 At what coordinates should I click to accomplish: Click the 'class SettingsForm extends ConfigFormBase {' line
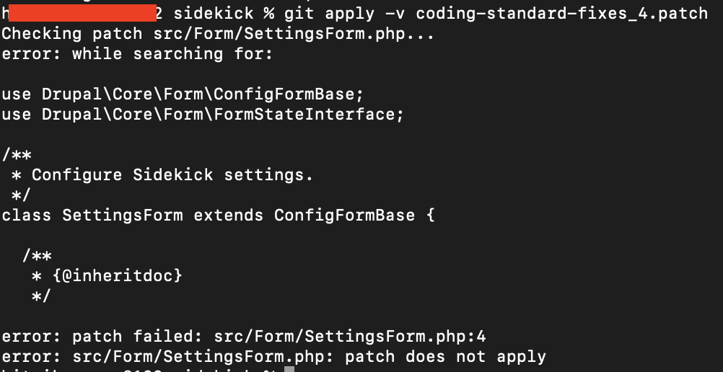coord(218,216)
